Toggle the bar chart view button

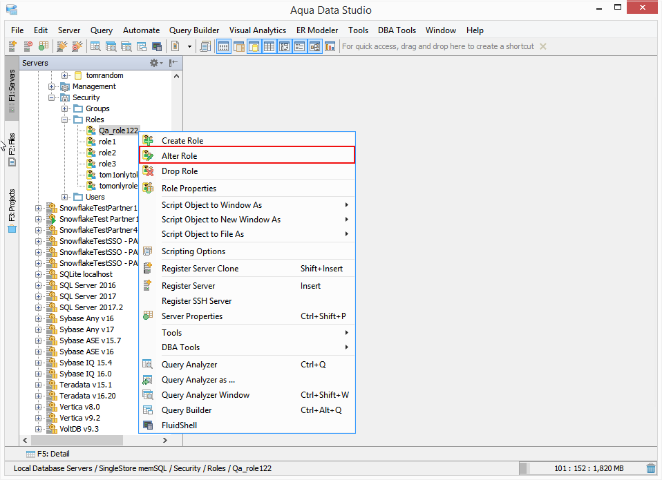[330, 46]
